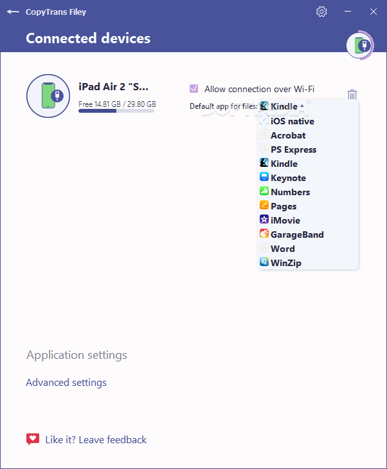Click the device storage usage bar
Screen dimensions: 387x469
pos(116,111)
